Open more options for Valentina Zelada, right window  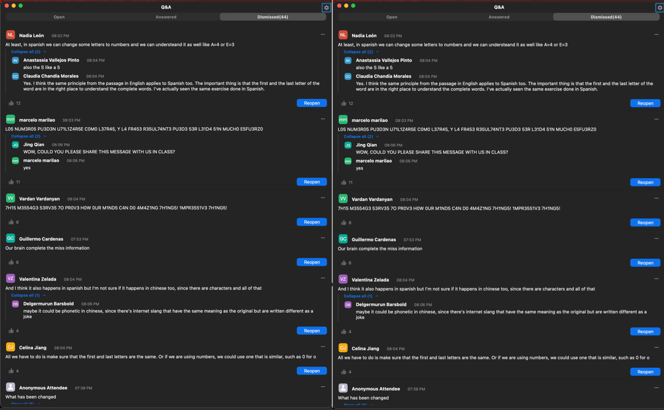[656, 278]
